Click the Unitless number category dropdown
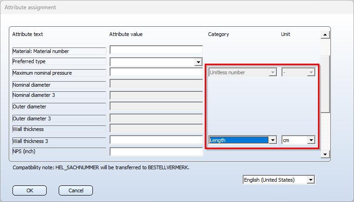The height and width of the screenshot is (202, 354). click(243, 72)
